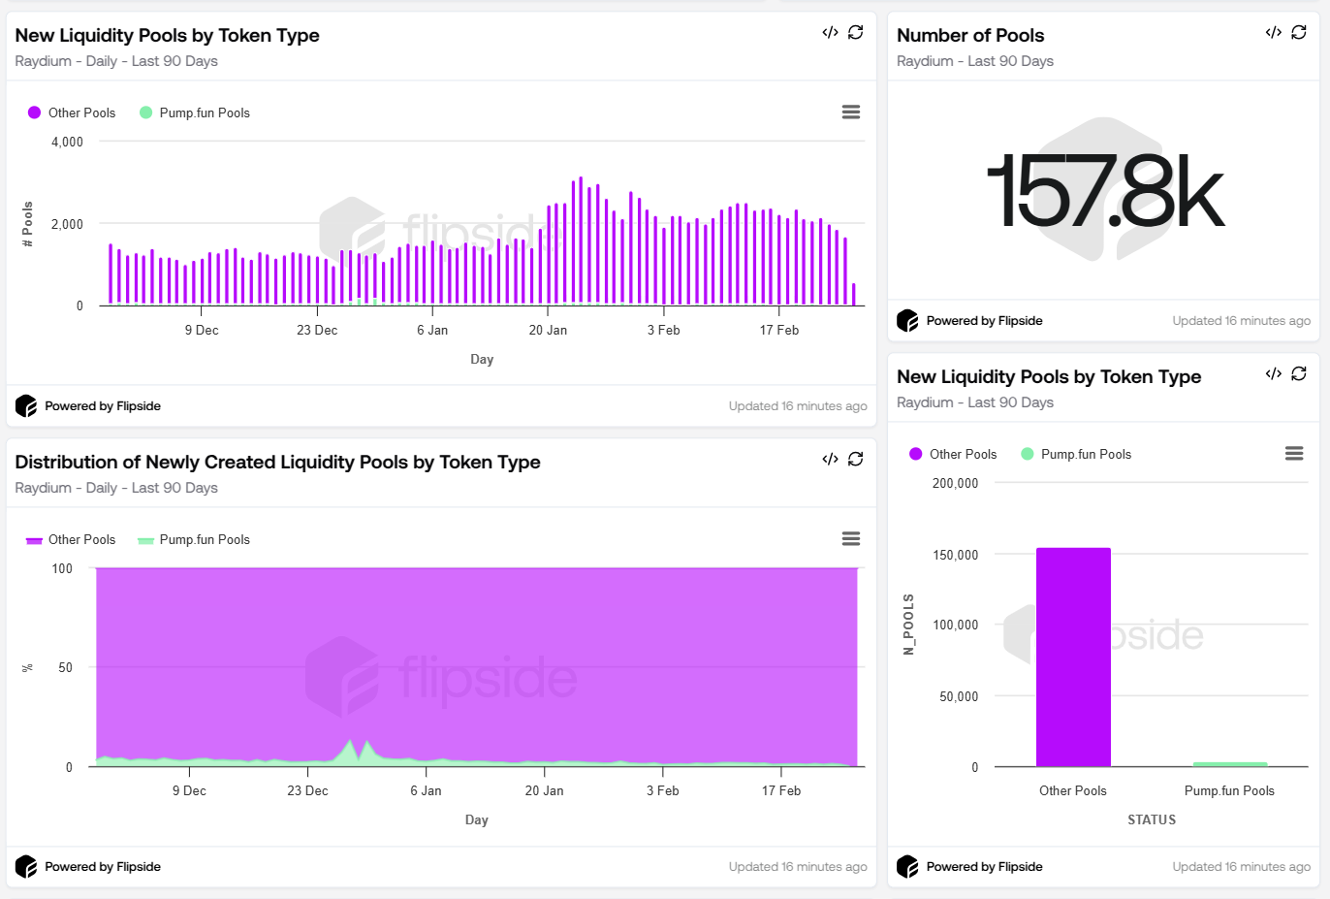Click Powered by Flipside under distribution chart
The height and width of the screenshot is (899, 1330).
coord(102,867)
